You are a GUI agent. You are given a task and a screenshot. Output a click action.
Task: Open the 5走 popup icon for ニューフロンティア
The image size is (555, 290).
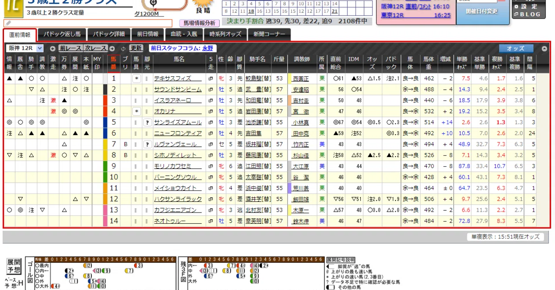point(211,133)
